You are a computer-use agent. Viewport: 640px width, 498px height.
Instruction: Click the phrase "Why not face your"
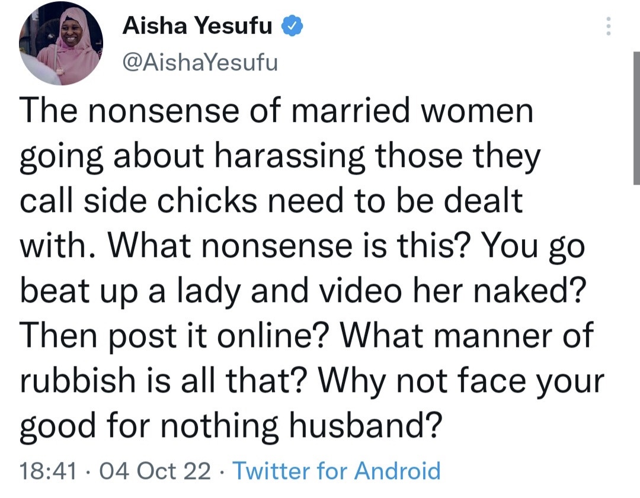(463, 380)
